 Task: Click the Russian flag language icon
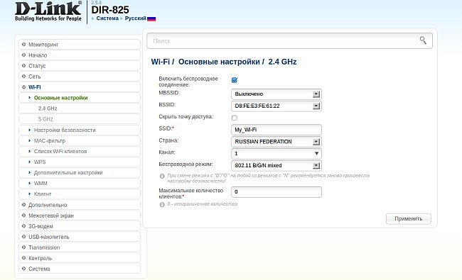151,18
